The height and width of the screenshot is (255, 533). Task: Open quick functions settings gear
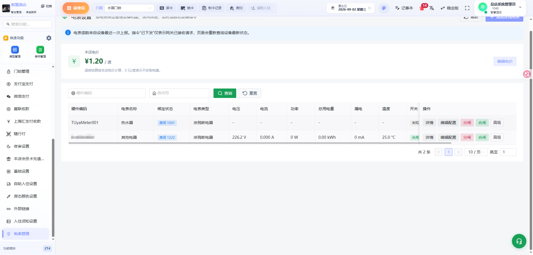click(49, 38)
